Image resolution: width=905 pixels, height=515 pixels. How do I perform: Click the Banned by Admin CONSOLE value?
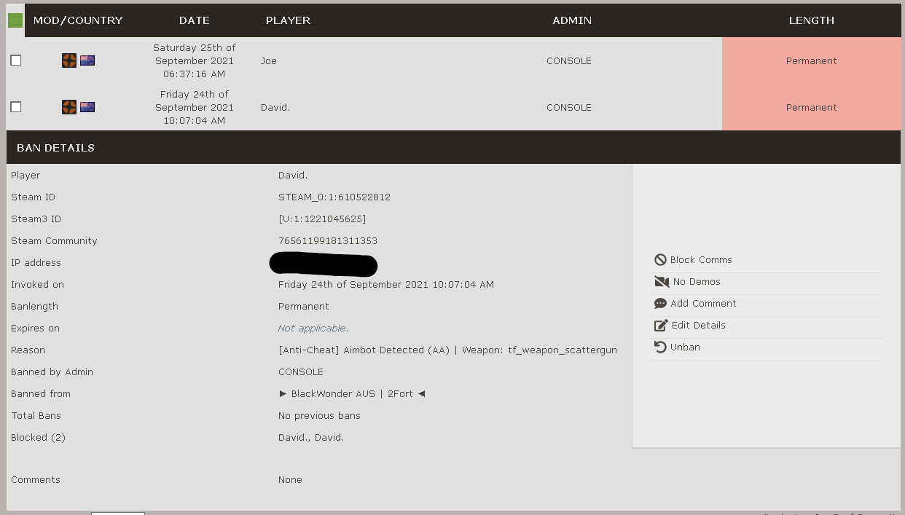point(301,371)
